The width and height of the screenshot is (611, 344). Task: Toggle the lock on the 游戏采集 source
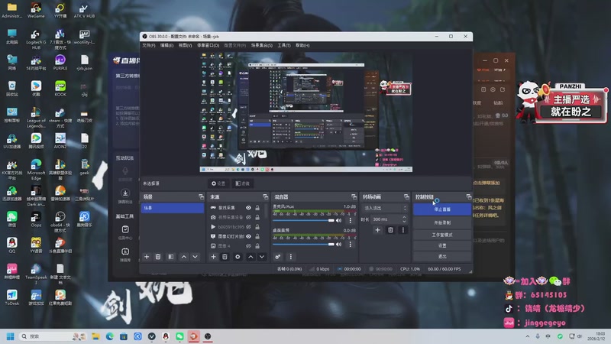[257, 207]
